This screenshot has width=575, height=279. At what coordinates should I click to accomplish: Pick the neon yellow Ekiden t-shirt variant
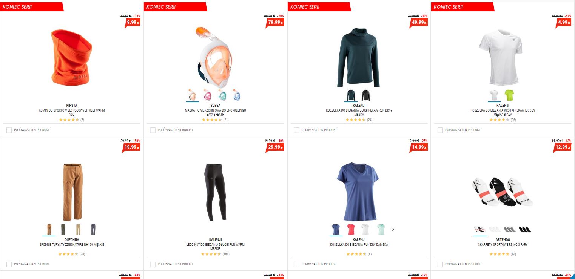tap(509, 95)
